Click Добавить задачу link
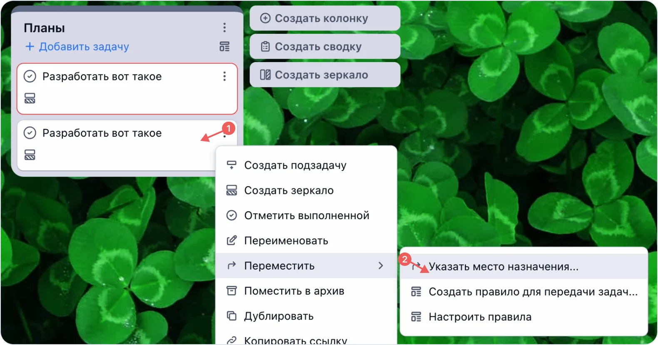Viewport: 658px width, 345px height. pyautogui.click(x=84, y=47)
